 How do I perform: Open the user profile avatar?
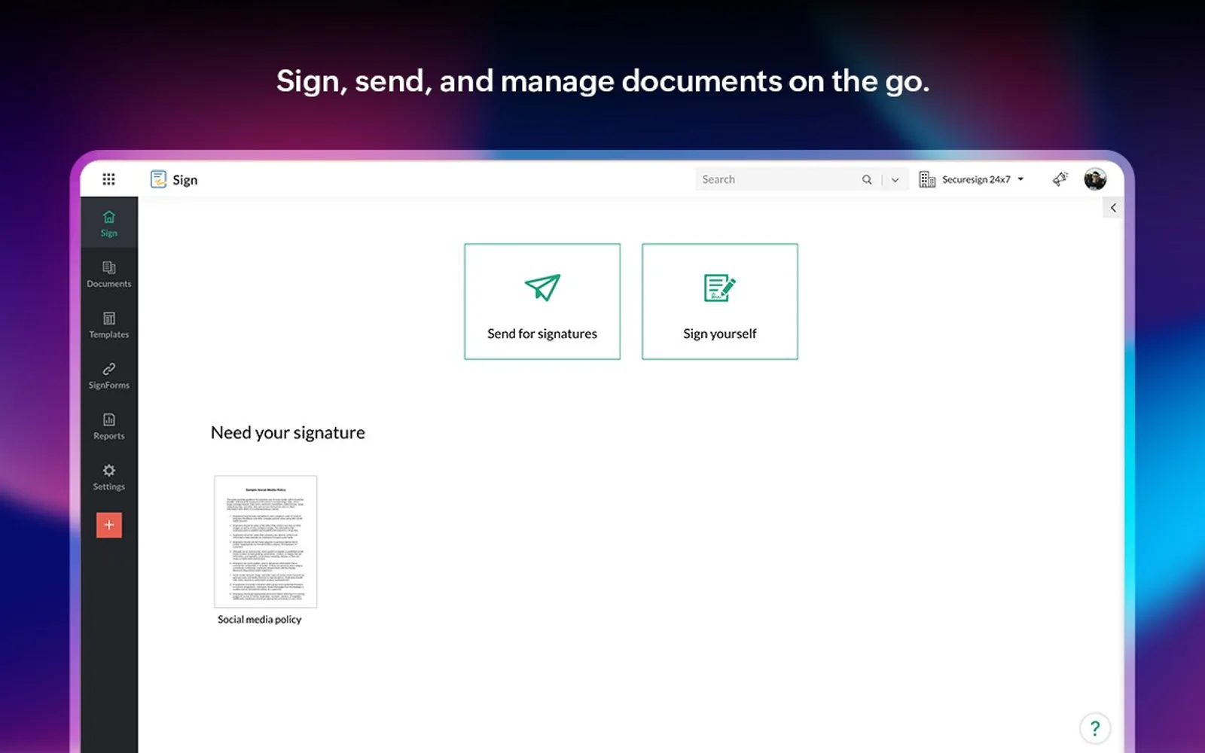(x=1095, y=179)
